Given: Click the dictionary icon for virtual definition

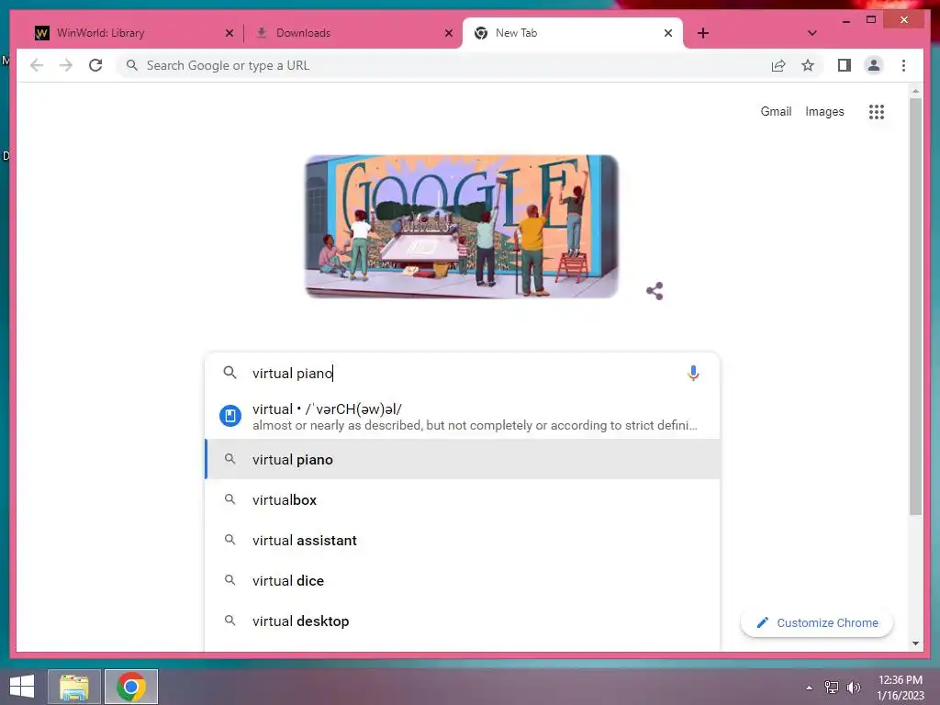Looking at the screenshot, I should tap(230, 416).
